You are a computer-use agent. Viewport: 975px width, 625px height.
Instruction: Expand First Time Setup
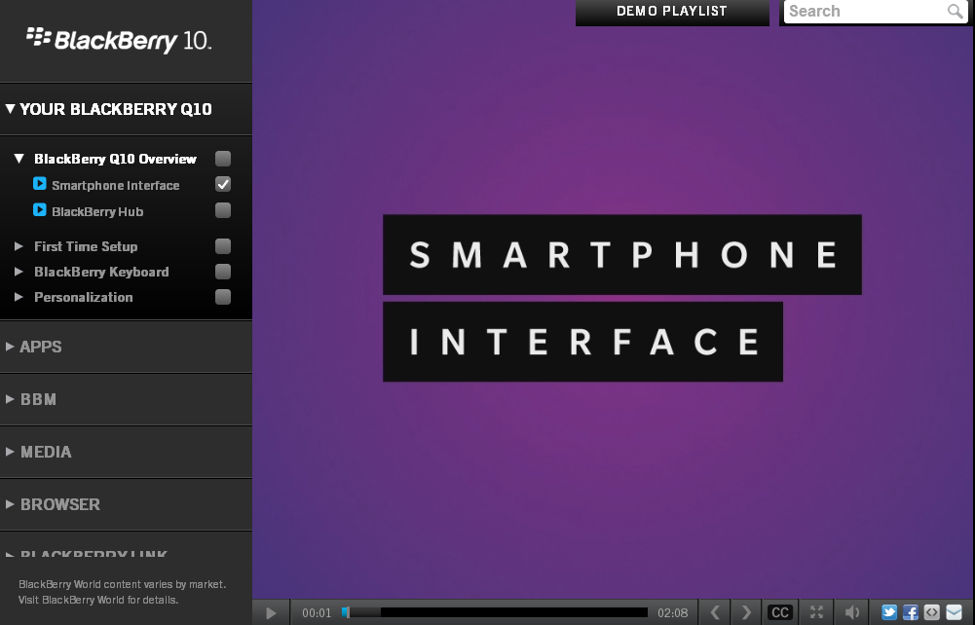click(19, 246)
